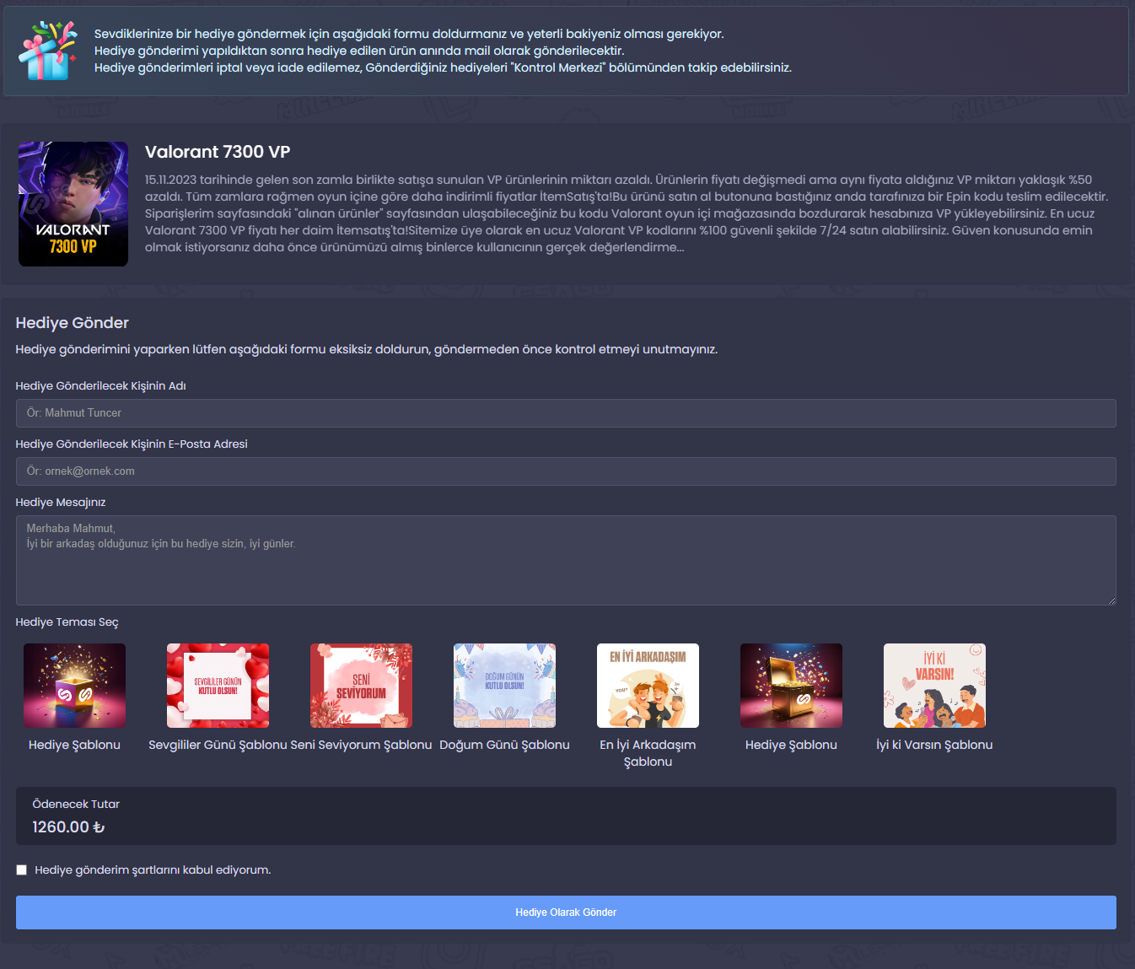Viewport: 1135px width, 969px height.
Task: Choose the Seni Seviyorum theme thumbnail
Action: (x=361, y=686)
